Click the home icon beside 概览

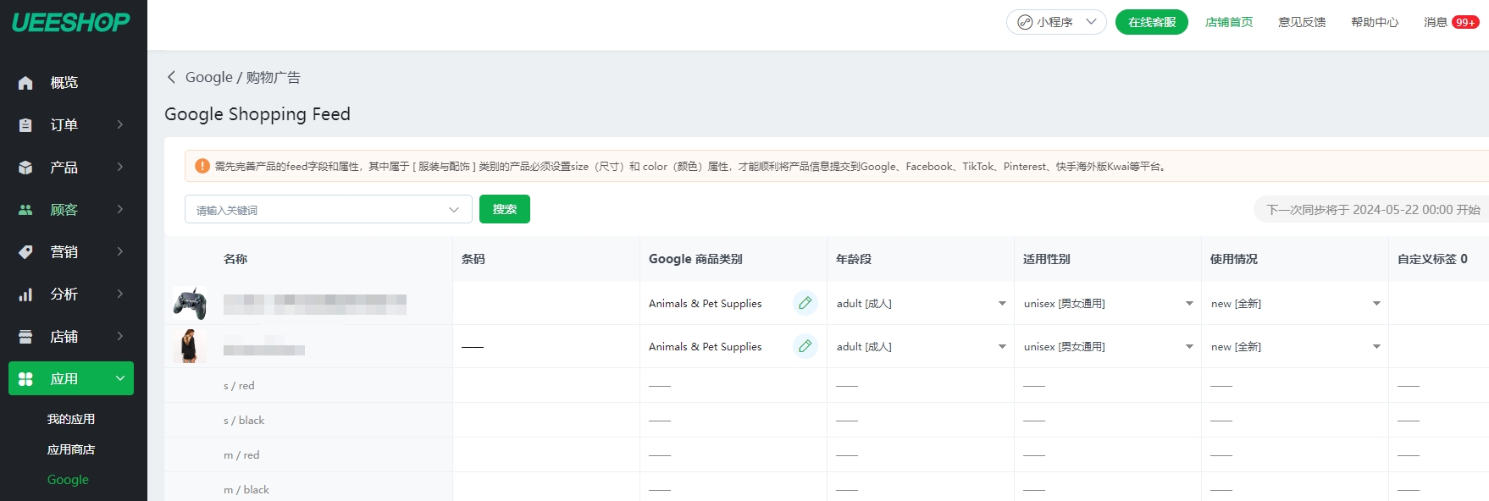pyautogui.click(x=25, y=83)
